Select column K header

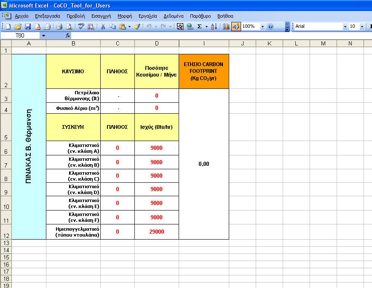click(270, 43)
